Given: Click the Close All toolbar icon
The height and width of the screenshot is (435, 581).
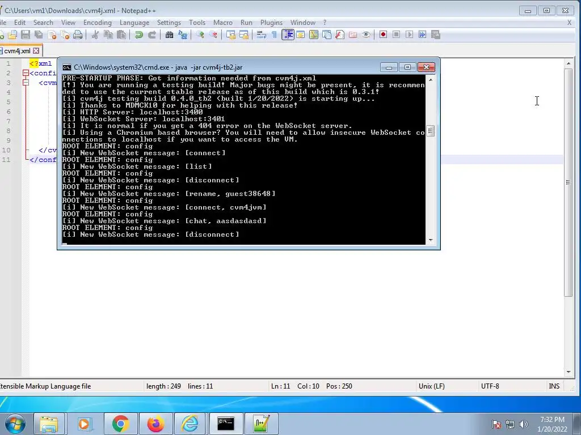Looking at the screenshot, I should click(x=65, y=35).
